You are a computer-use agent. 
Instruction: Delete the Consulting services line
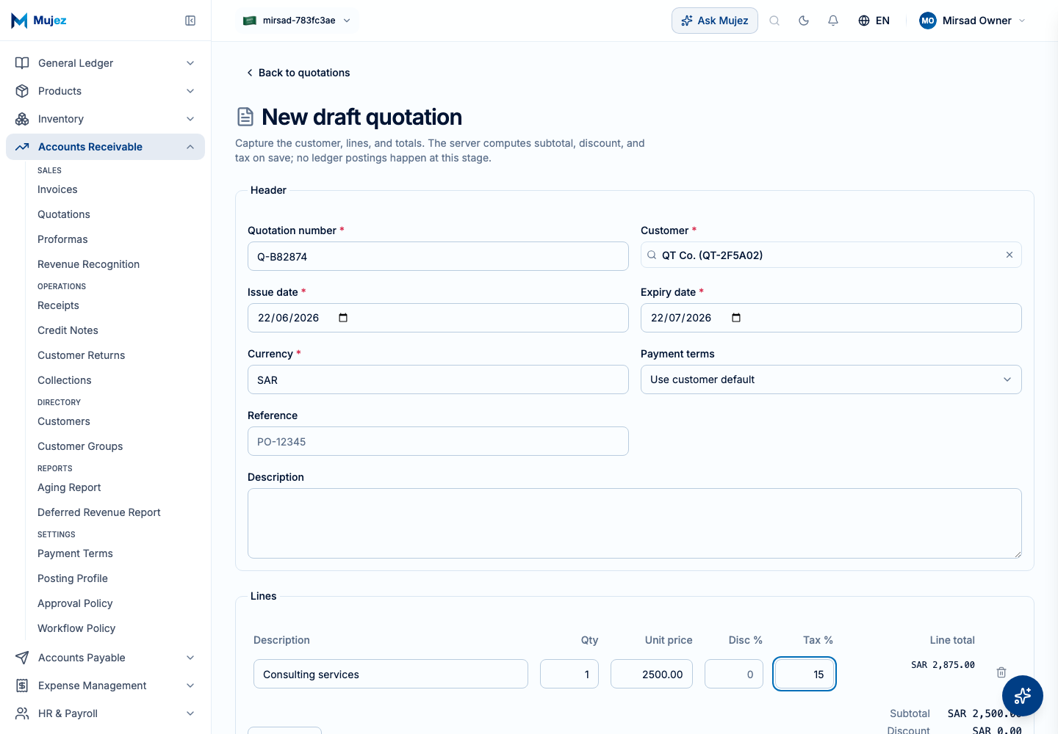point(1001,672)
